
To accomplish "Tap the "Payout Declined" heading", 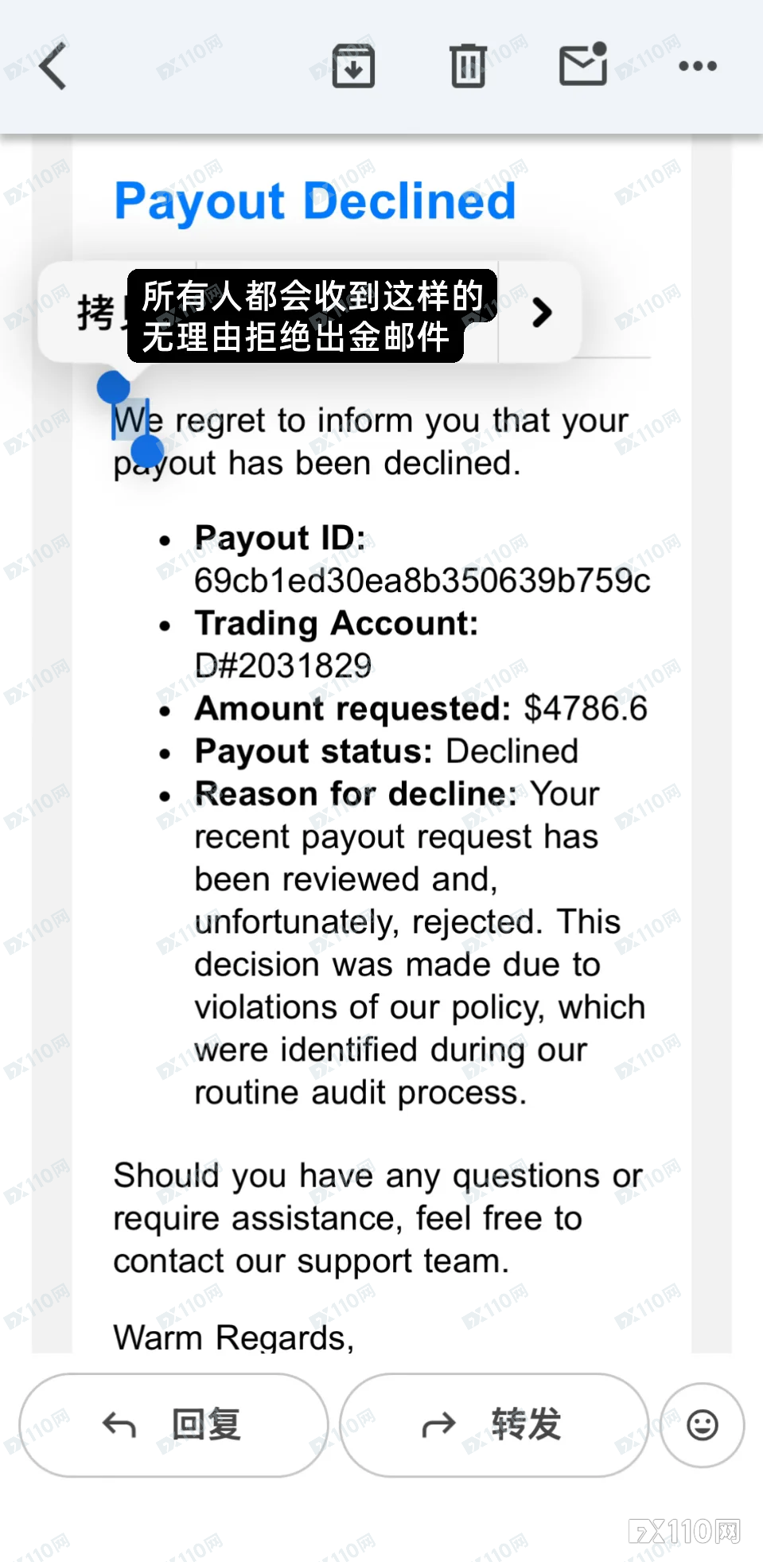I will (315, 201).
